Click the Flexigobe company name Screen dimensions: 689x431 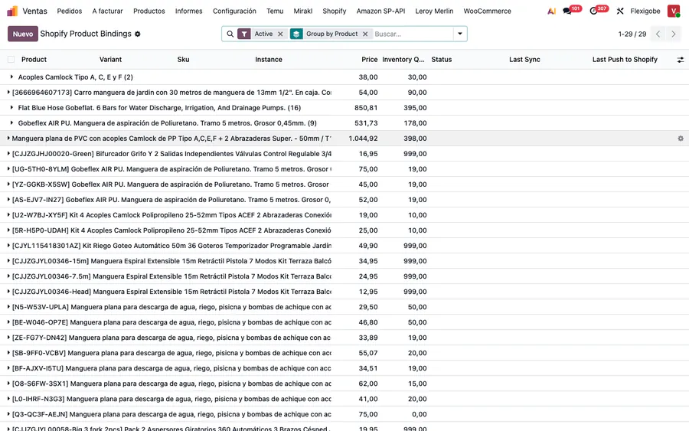(645, 11)
